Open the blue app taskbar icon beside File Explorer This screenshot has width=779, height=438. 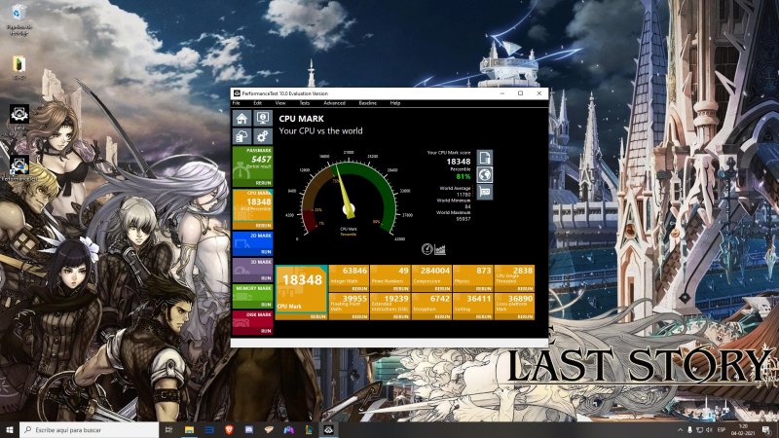pos(209,429)
